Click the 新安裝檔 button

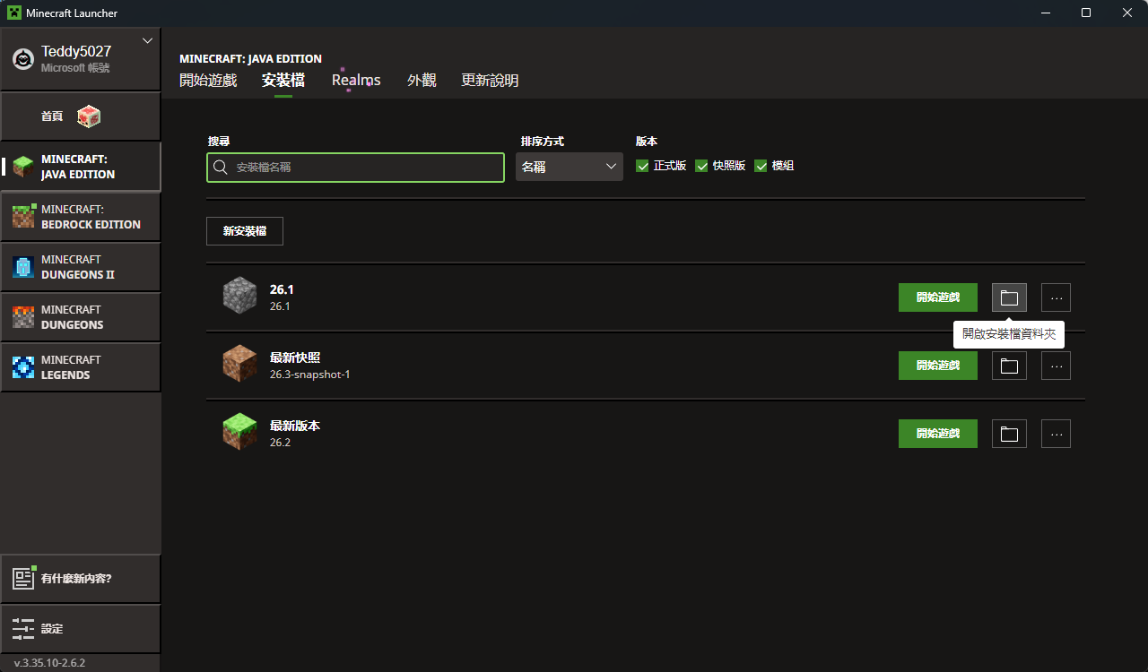245,231
